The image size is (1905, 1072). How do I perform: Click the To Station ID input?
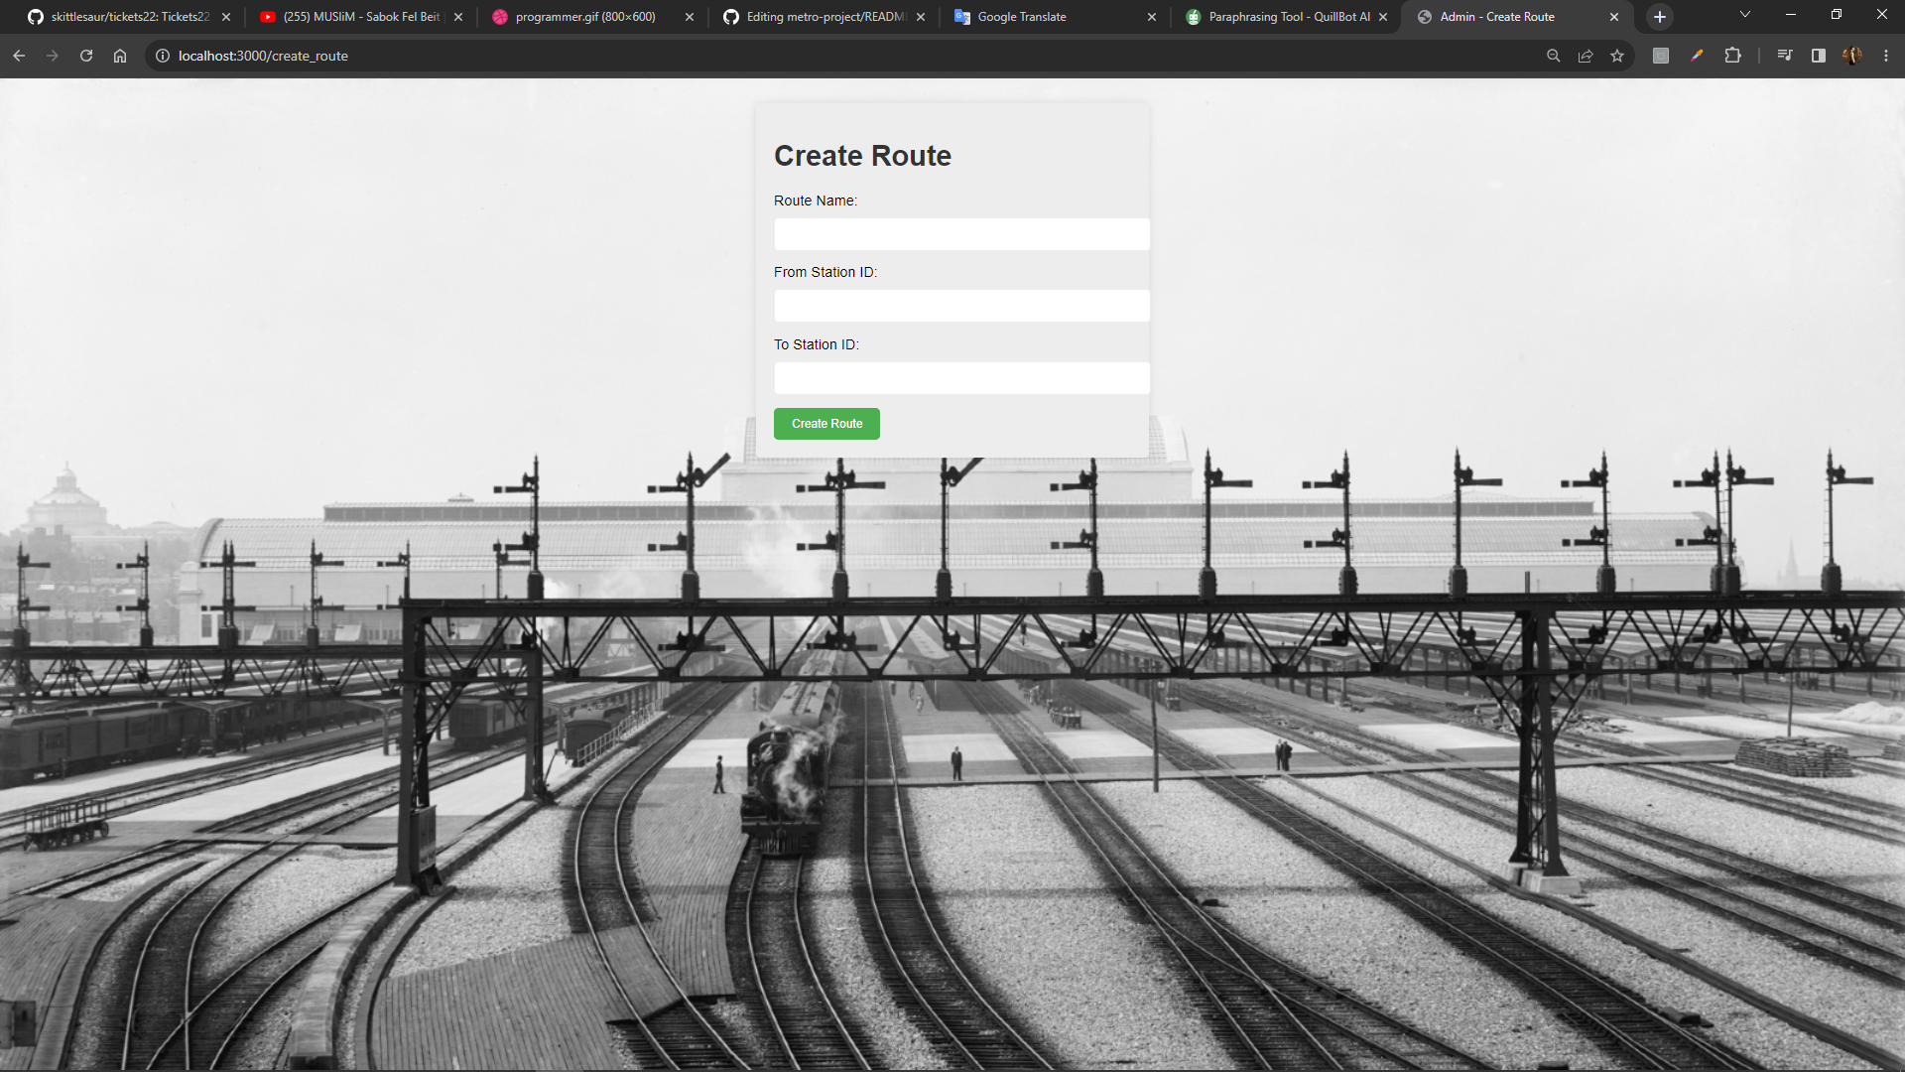[961, 378]
